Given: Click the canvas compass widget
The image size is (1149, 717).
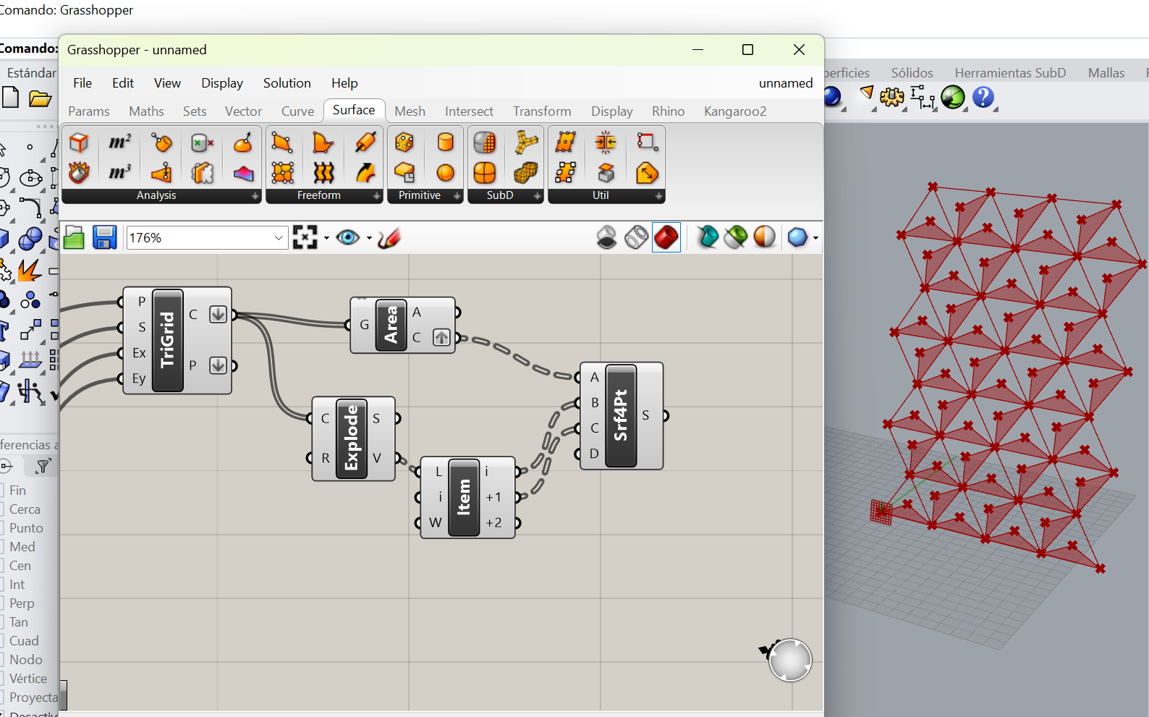Looking at the screenshot, I should (789, 660).
